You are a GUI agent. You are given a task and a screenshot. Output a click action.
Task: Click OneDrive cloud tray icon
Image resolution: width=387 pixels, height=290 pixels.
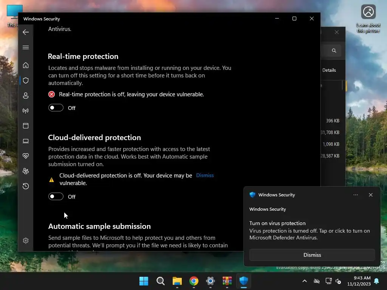pos(317,281)
